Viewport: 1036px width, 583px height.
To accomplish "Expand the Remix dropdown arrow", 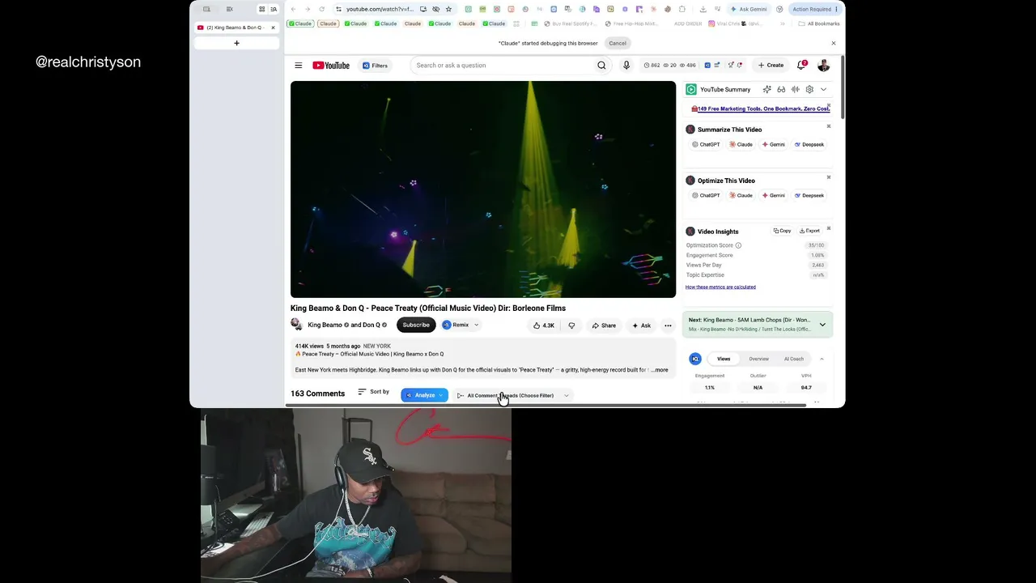I will [x=476, y=326].
